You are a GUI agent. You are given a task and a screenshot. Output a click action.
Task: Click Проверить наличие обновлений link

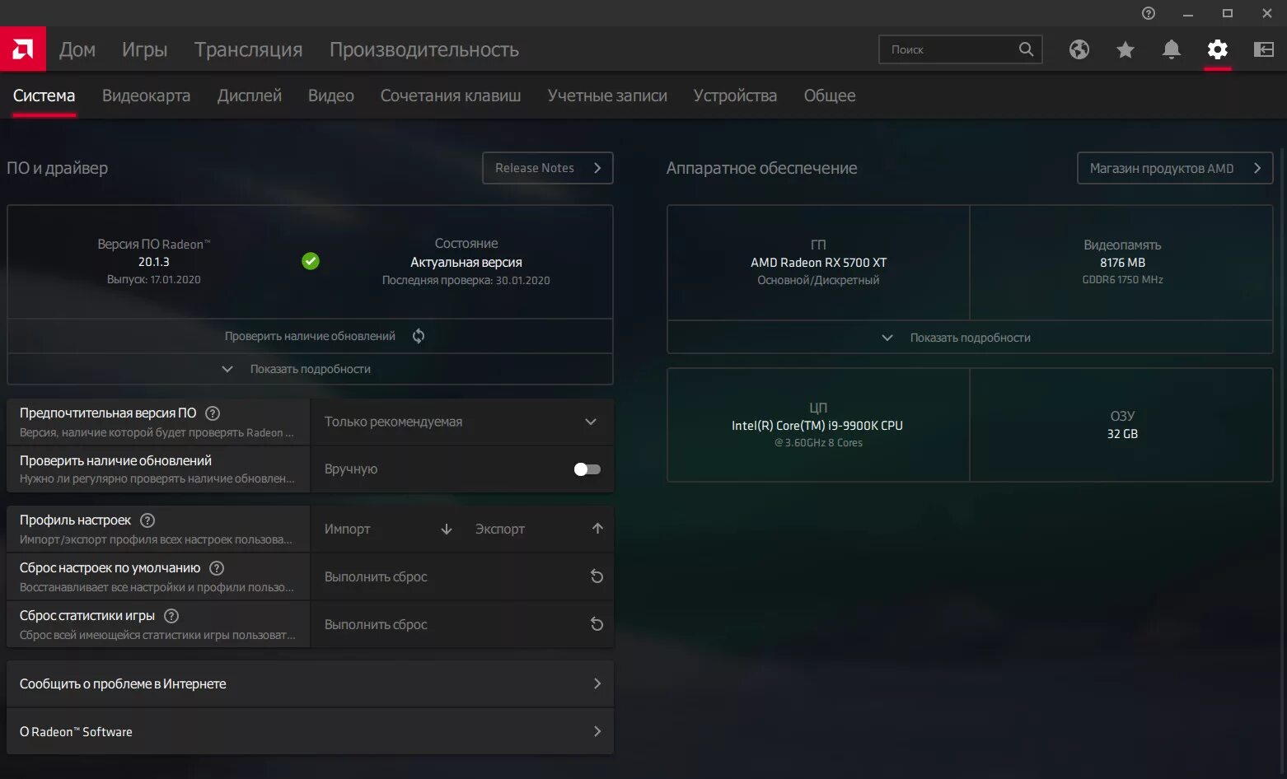[310, 336]
